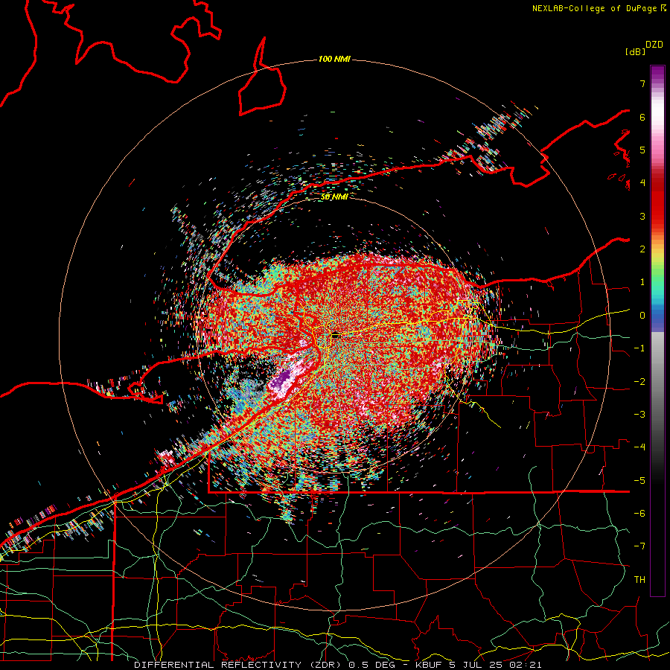Screen dimensions: 670x670
Task: Click the [dB] unit label
Action: 635,52
